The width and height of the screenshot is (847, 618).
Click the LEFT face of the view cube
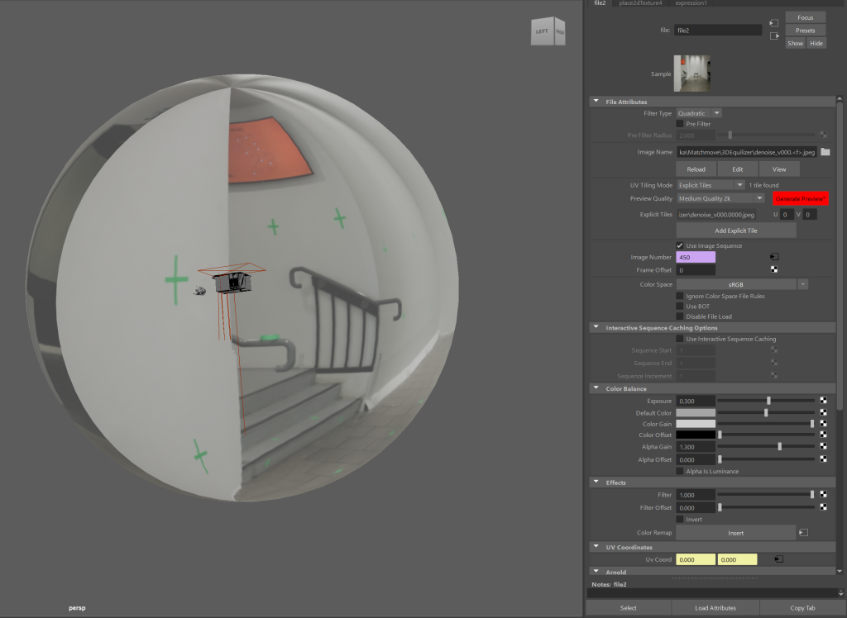coord(542,31)
